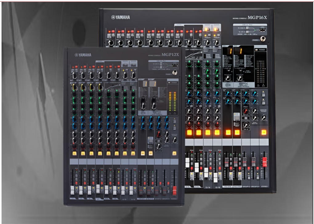This screenshot has height=224, width=314.
Task: Click the red STEREO master fader on MGP16X
Action: [264, 162]
